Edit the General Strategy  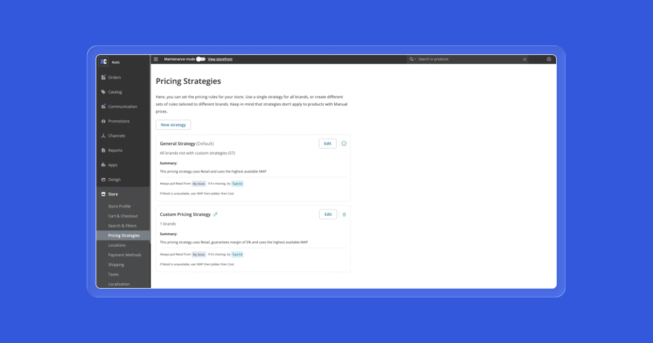coord(327,144)
